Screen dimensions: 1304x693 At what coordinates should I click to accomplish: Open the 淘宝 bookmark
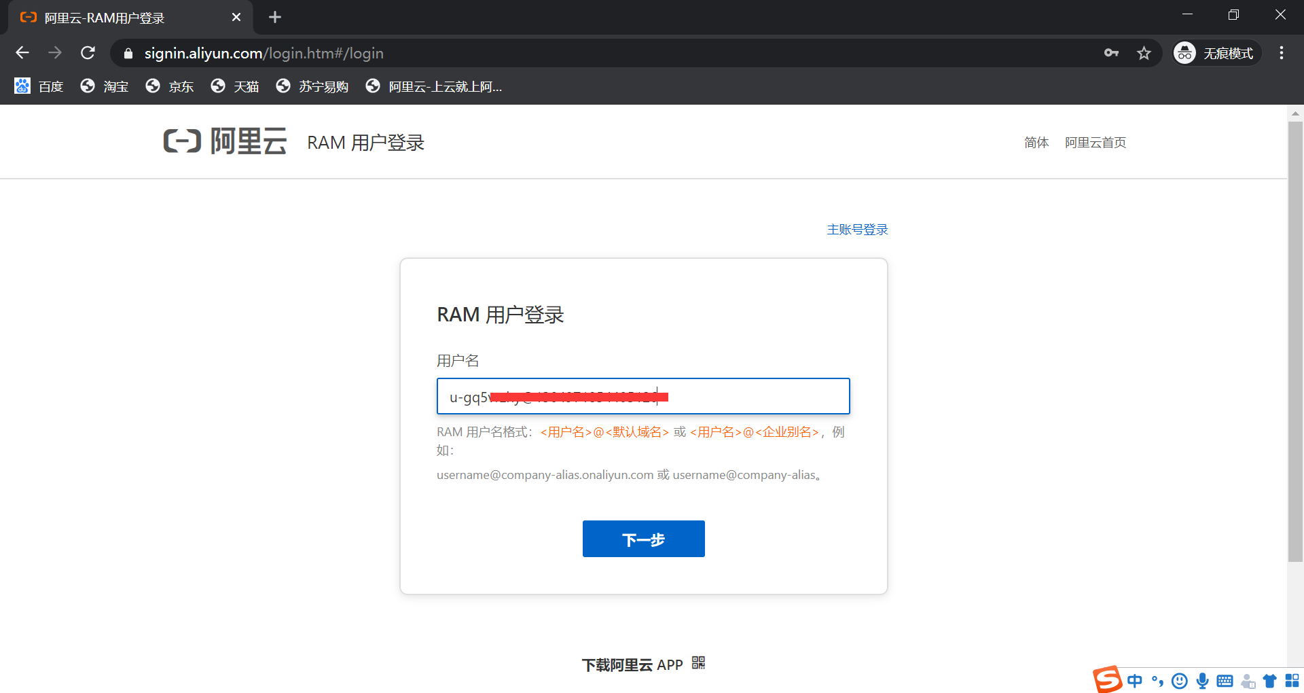(x=105, y=86)
